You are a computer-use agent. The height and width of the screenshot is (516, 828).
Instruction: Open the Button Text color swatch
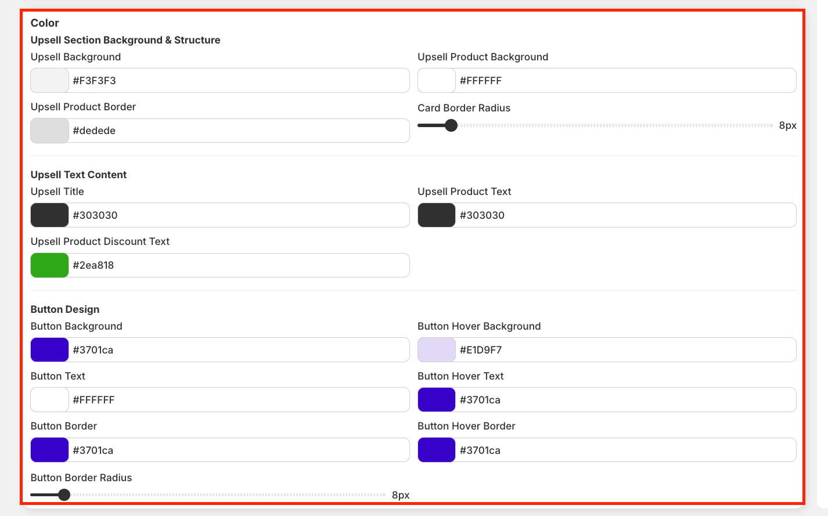coord(49,400)
